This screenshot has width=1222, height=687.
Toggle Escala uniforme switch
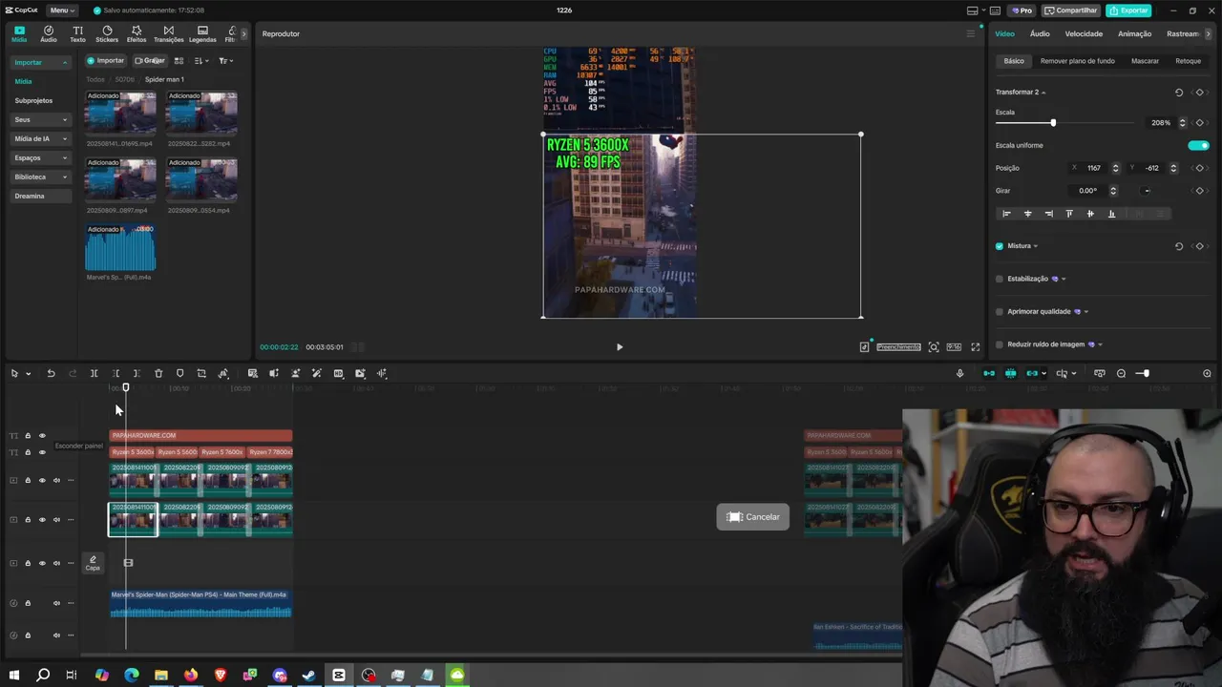[x=1198, y=145]
